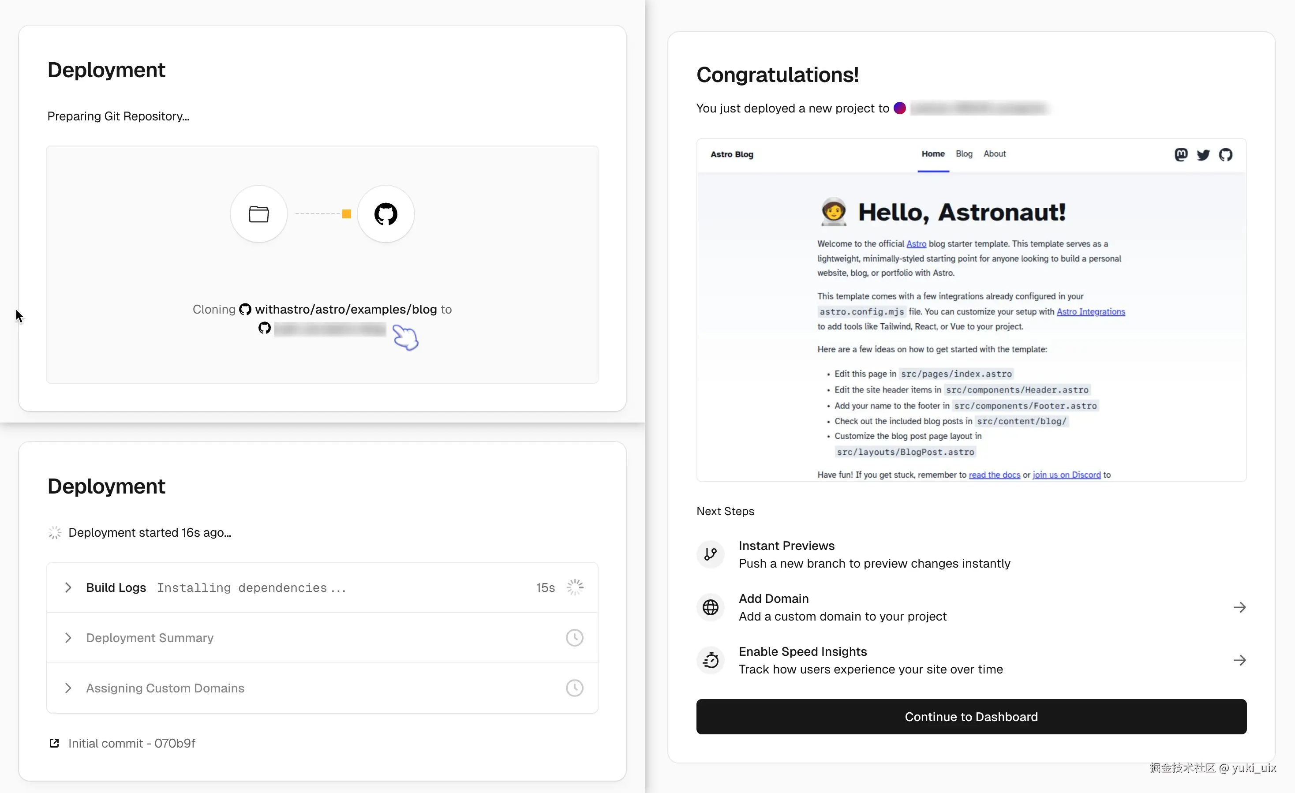This screenshot has width=1295, height=793.
Task: Click the Mastodon icon in the Astro Blog header
Action: pyautogui.click(x=1181, y=154)
